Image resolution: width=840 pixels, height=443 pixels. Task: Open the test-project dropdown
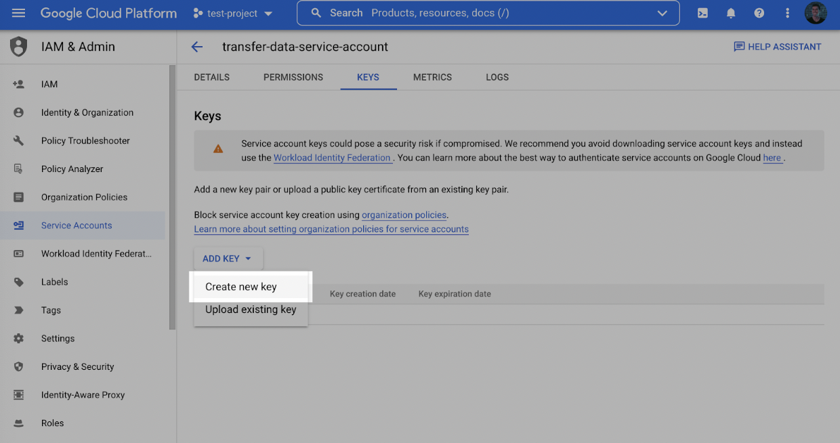click(234, 13)
